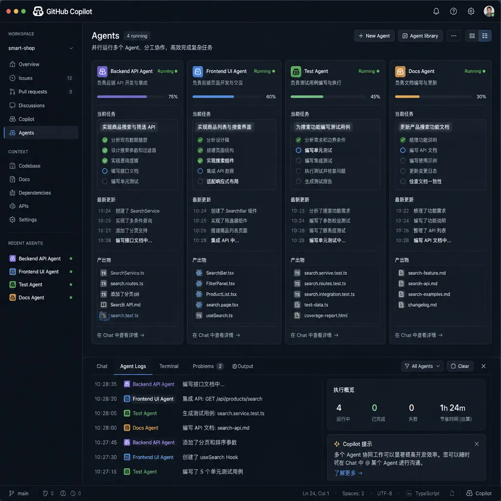501x501 pixels.
Task: Switch to the Chat tab
Action: click(102, 366)
